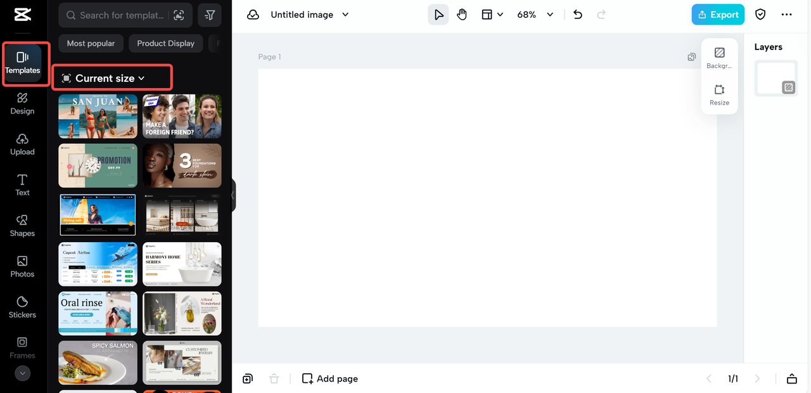Viewport: 811px width, 393px height.
Task: Click the duplicate page icon above canvas
Action: click(x=691, y=57)
